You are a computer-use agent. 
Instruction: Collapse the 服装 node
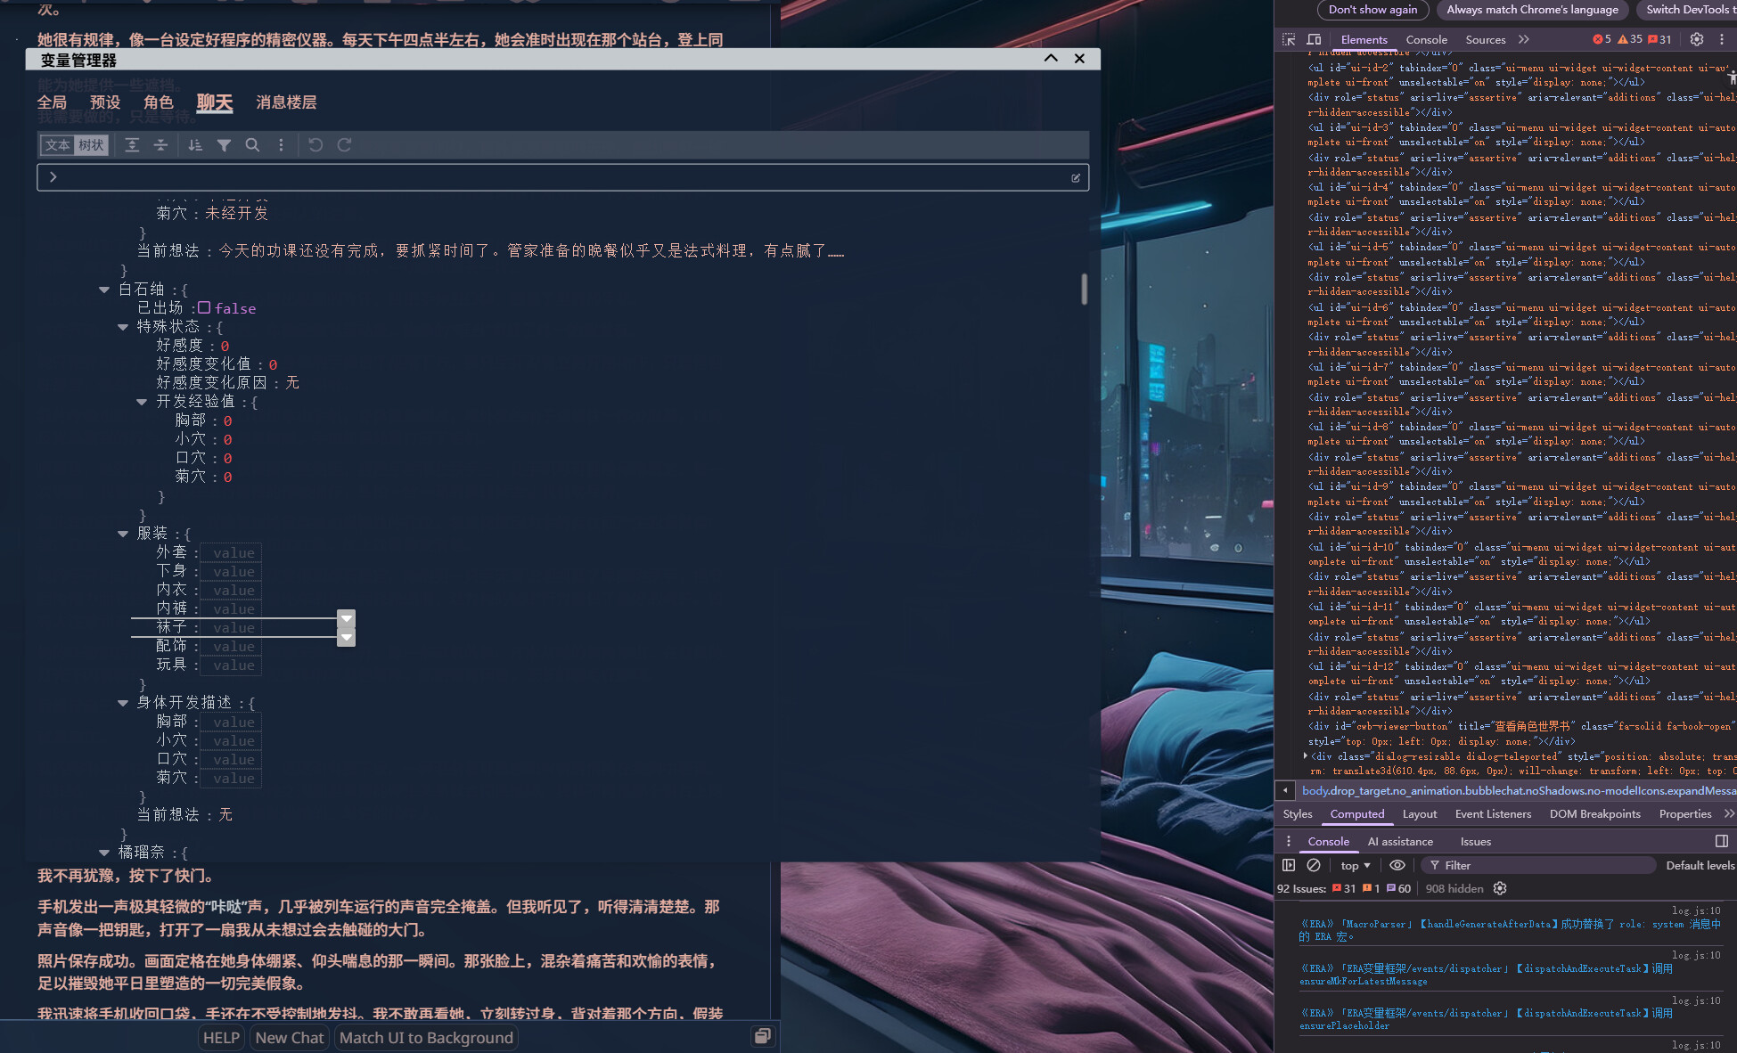tap(123, 534)
